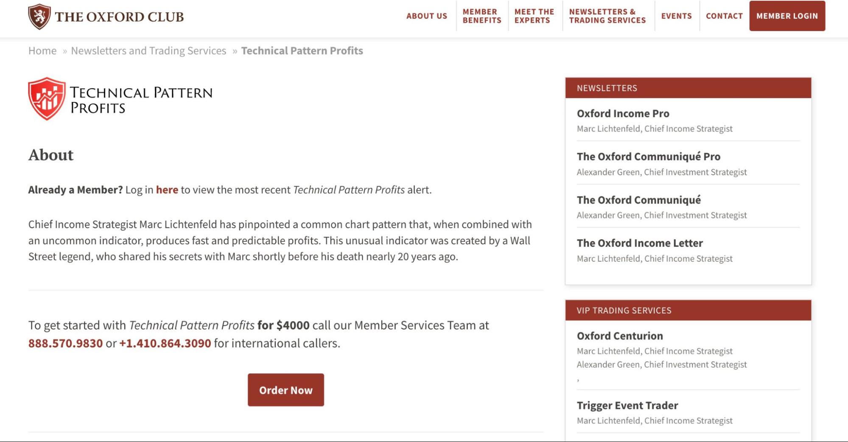
Task: Open The Oxford Communiqué Pro link
Action: click(648, 157)
